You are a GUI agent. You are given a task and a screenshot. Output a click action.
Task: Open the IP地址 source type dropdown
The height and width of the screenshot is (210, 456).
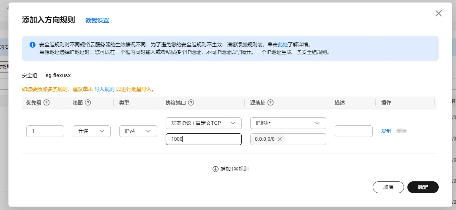(288, 123)
